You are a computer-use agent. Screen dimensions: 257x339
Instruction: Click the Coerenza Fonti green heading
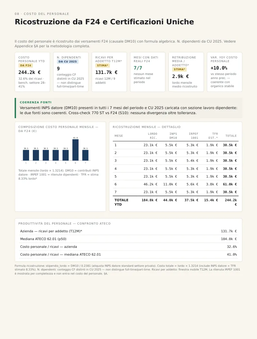click(36, 102)
